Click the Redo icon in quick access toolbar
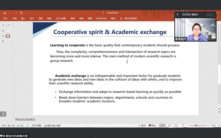The height and width of the screenshot is (138, 221). click(x=16, y=13)
